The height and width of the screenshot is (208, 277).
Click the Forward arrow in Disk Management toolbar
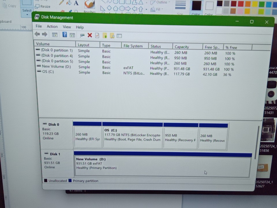pyautogui.click(x=44, y=34)
